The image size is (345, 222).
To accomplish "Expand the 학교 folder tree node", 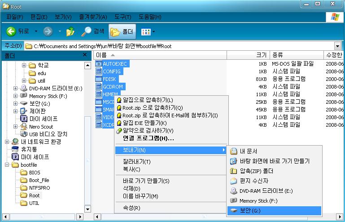I will 24,65.
